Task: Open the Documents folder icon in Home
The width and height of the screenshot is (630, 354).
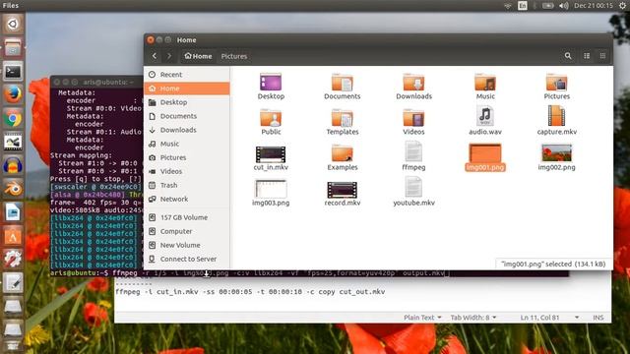Action: 342,83
